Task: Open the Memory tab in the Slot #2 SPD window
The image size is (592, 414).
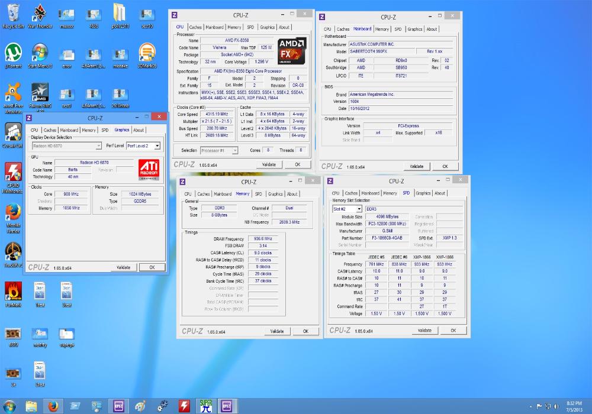Action: tap(390, 193)
